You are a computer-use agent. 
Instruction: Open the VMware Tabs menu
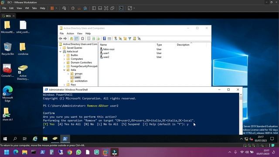34,8
